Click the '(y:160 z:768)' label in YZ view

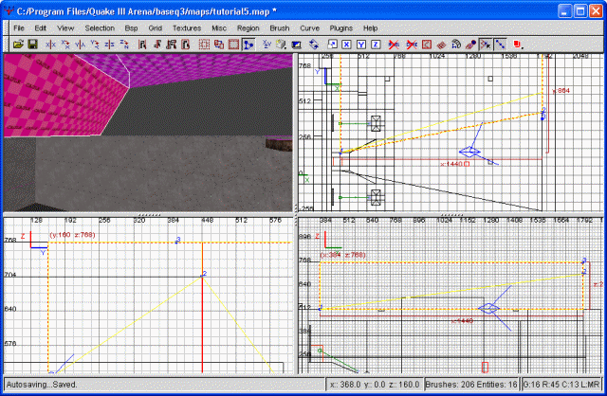[x=72, y=235]
